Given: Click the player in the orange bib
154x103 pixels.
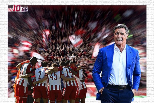Looking at the screenshot, I should point(18,77).
